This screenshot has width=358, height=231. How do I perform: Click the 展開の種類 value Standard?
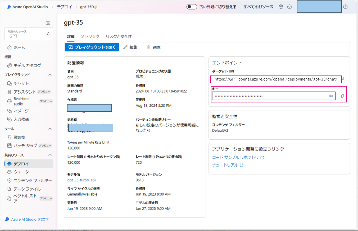(x=75, y=91)
